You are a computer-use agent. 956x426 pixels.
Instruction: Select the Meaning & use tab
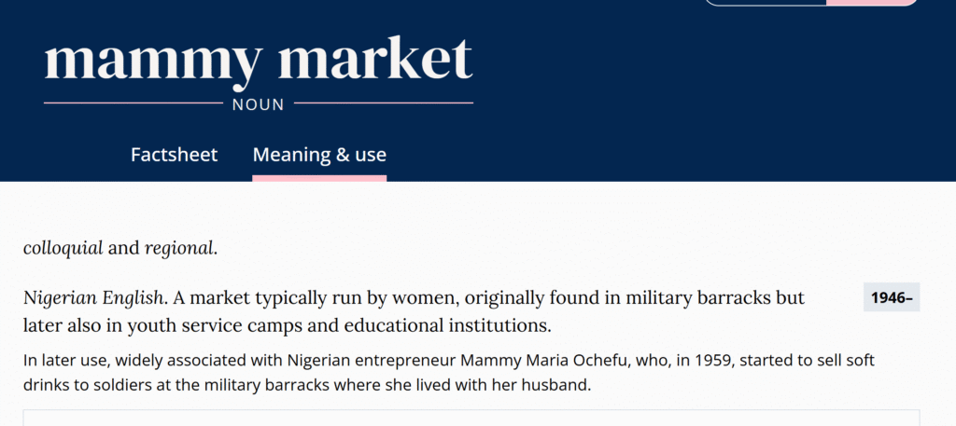coord(319,155)
